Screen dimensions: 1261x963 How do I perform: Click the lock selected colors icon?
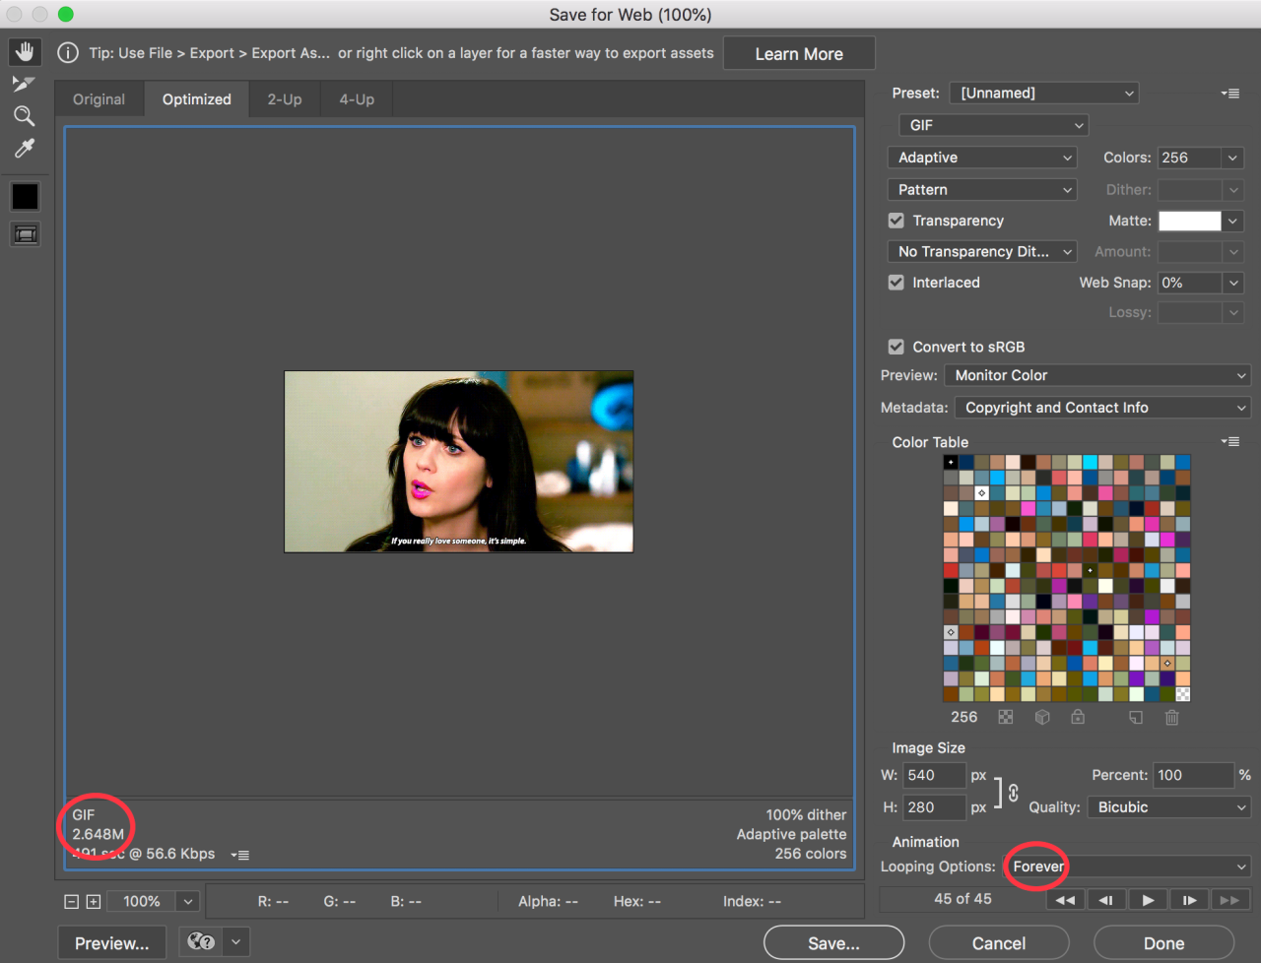click(1078, 718)
